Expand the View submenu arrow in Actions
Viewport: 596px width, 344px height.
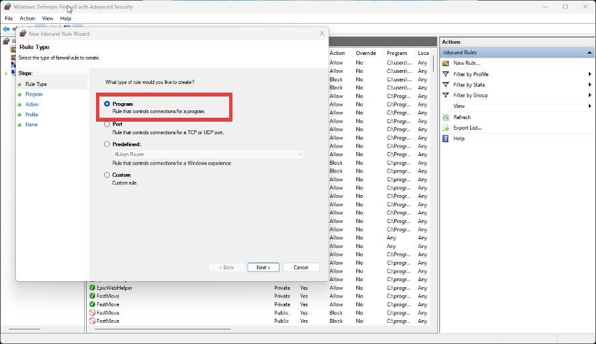pyautogui.click(x=590, y=106)
